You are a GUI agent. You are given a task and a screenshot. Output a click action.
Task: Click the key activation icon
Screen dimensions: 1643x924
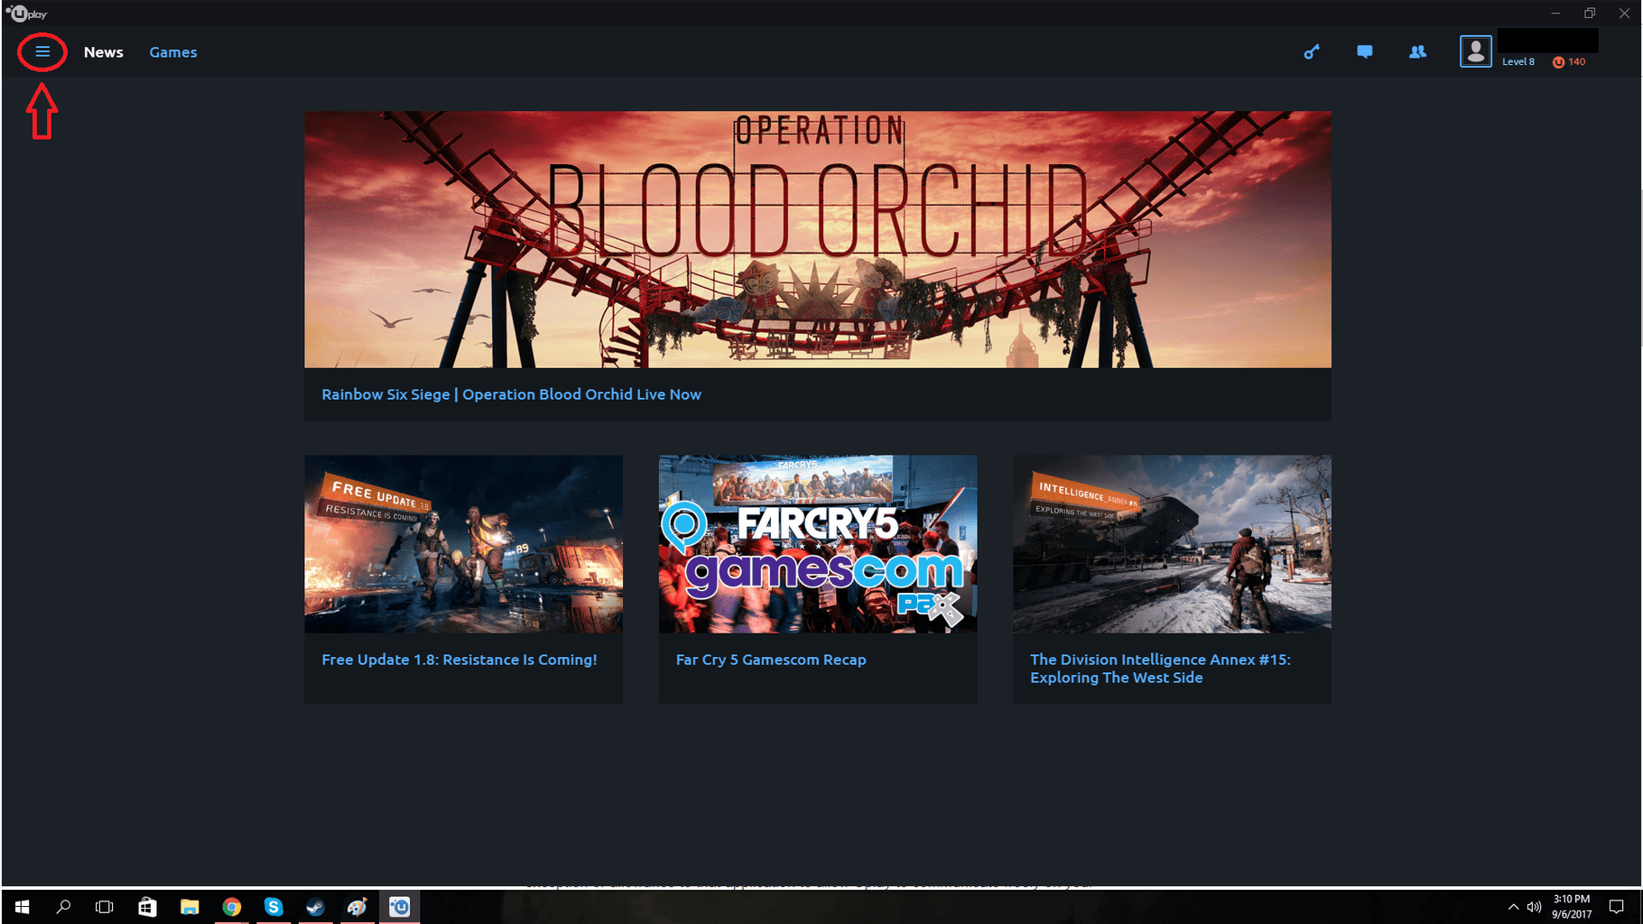[1312, 52]
